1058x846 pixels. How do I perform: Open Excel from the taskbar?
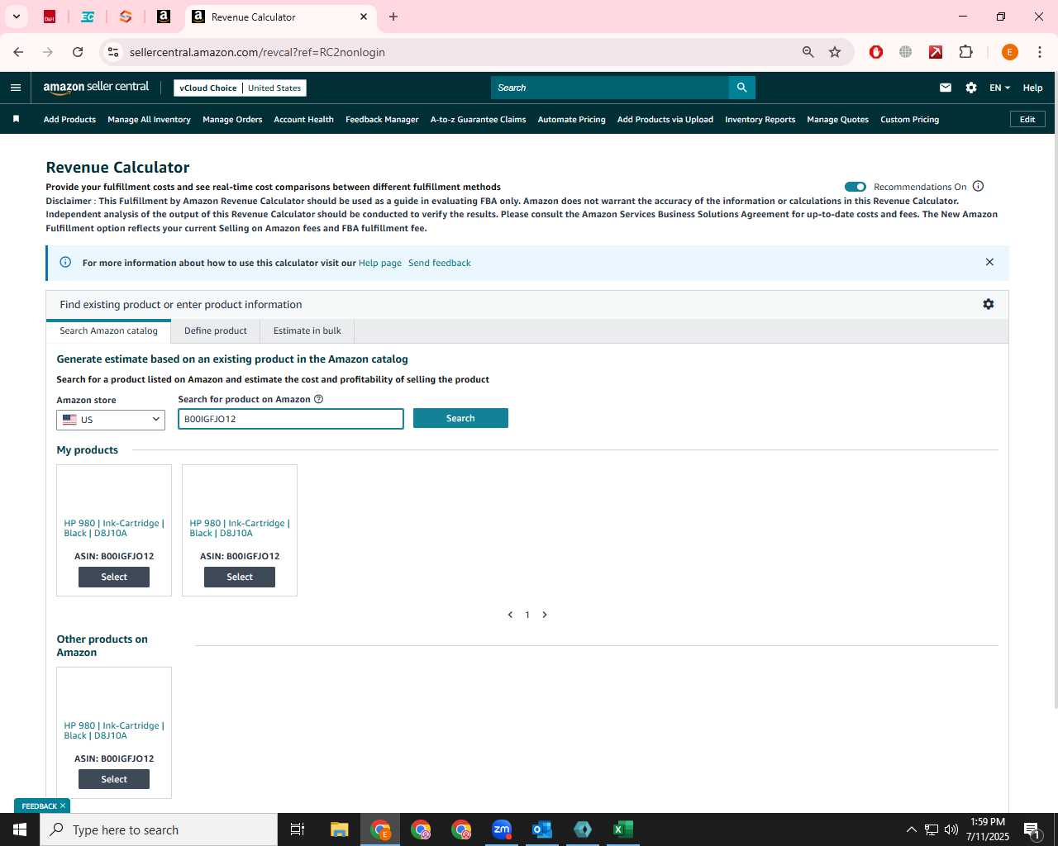pyautogui.click(x=623, y=829)
